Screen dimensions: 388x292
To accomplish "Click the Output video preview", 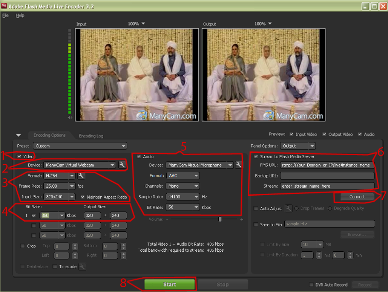I will pyautogui.click(x=264, y=75).
